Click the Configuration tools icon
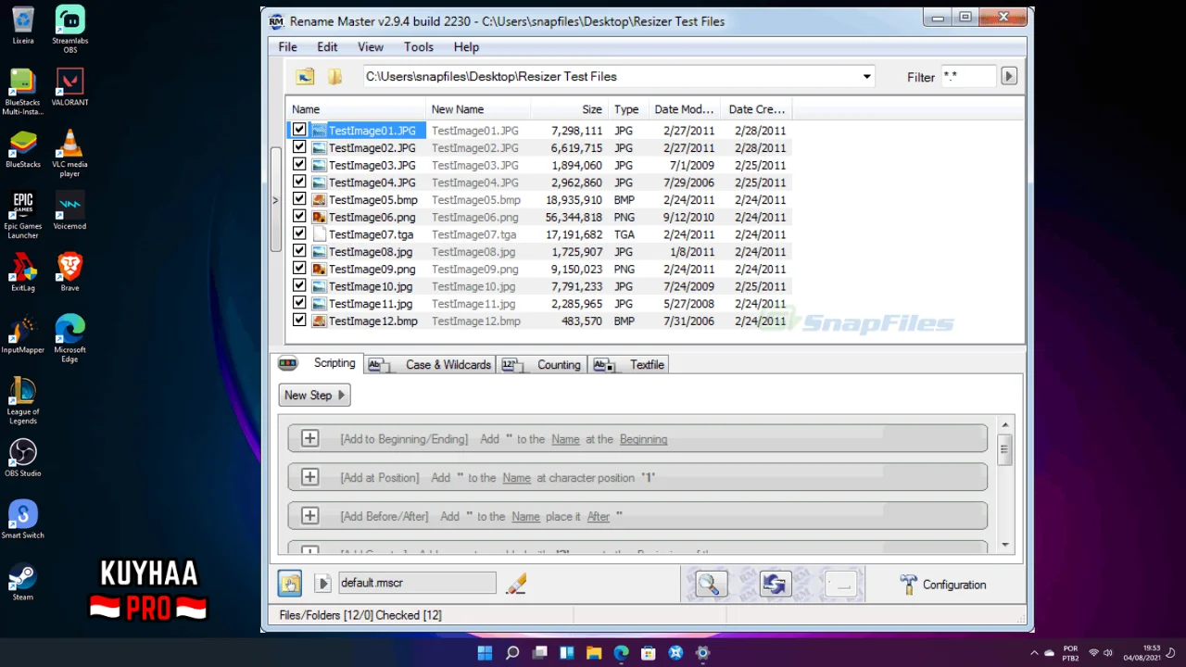1186x667 pixels. 909,585
